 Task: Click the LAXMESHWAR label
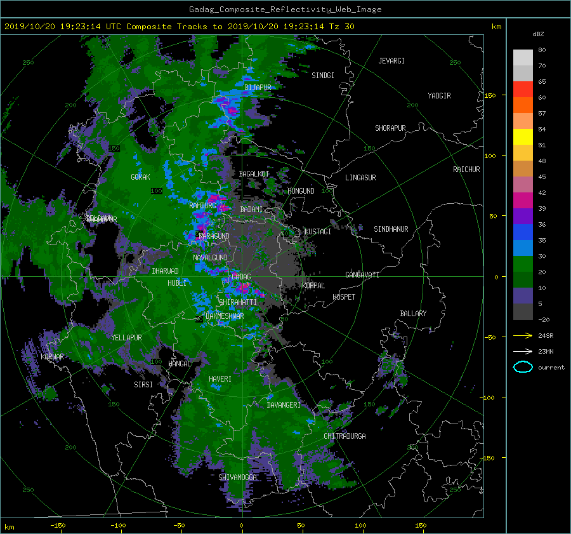[225, 316]
